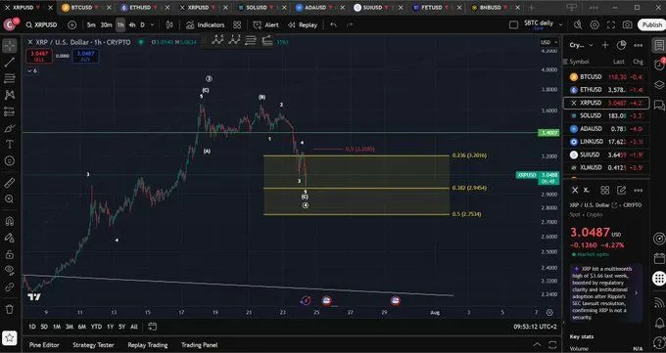Open the $BTC daily layout dropdown
The image size is (666, 353).
click(543, 25)
